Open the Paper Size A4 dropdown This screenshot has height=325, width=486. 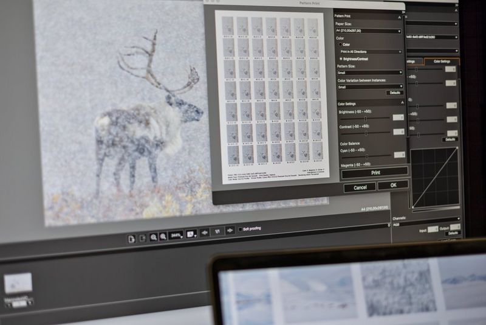368,31
